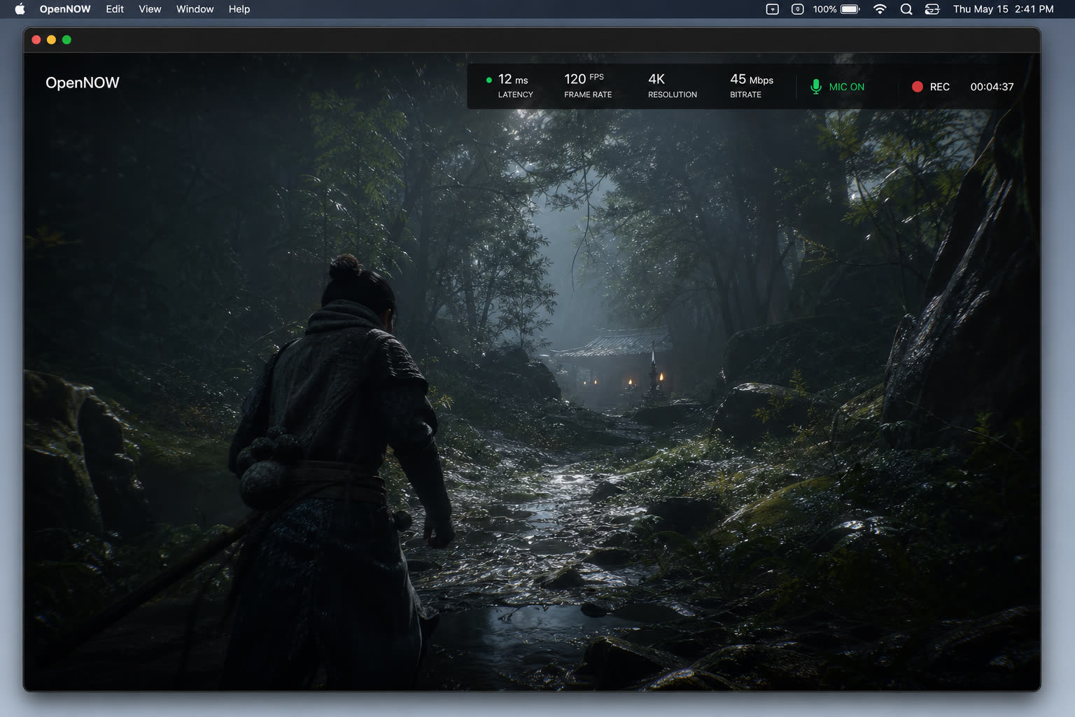Viewport: 1075px width, 717px height.
Task: Open Spotlight search icon
Action: tap(906, 9)
